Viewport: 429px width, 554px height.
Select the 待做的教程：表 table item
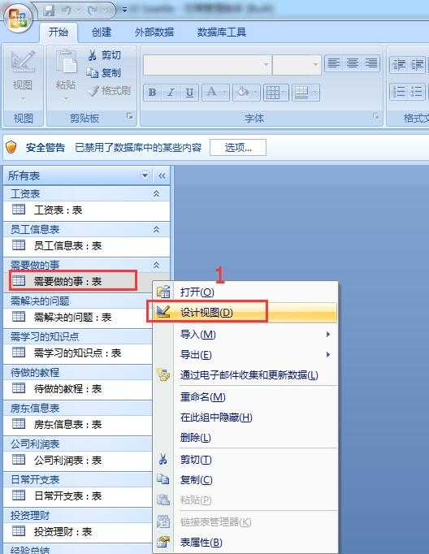click(x=78, y=388)
